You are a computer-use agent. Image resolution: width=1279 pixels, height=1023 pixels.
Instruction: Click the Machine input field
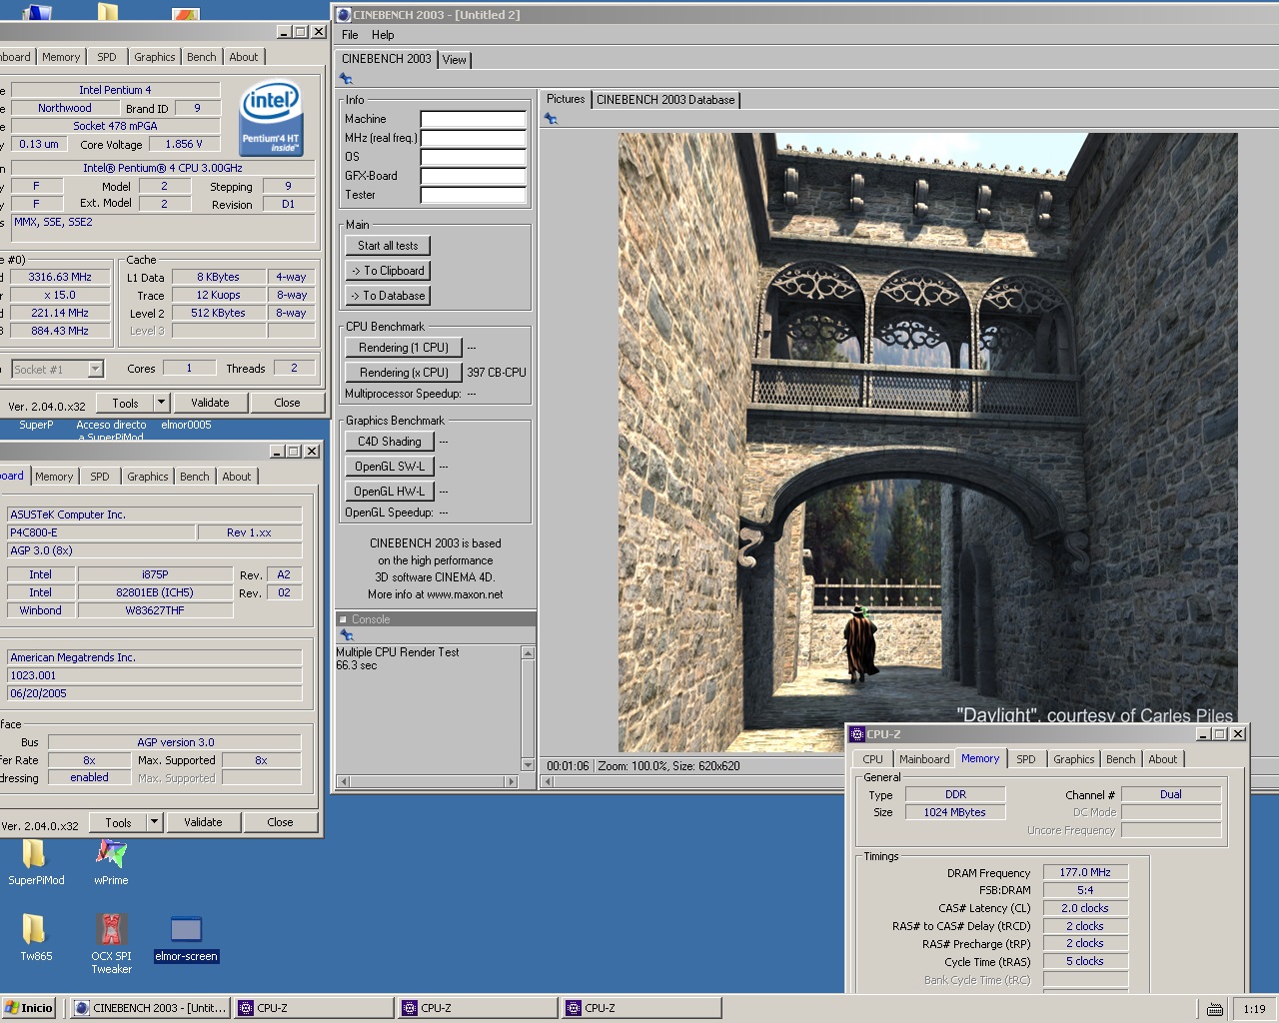(x=473, y=119)
